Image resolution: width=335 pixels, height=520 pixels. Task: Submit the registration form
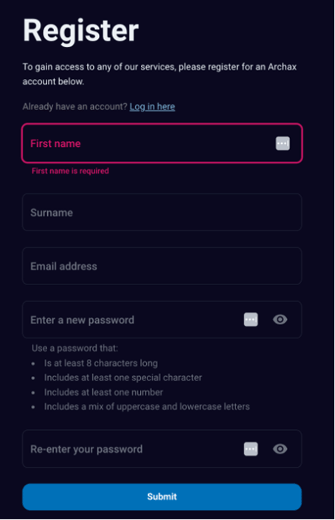click(x=162, y=496)
